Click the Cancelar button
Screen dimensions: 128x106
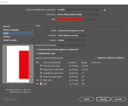point(119,99)
